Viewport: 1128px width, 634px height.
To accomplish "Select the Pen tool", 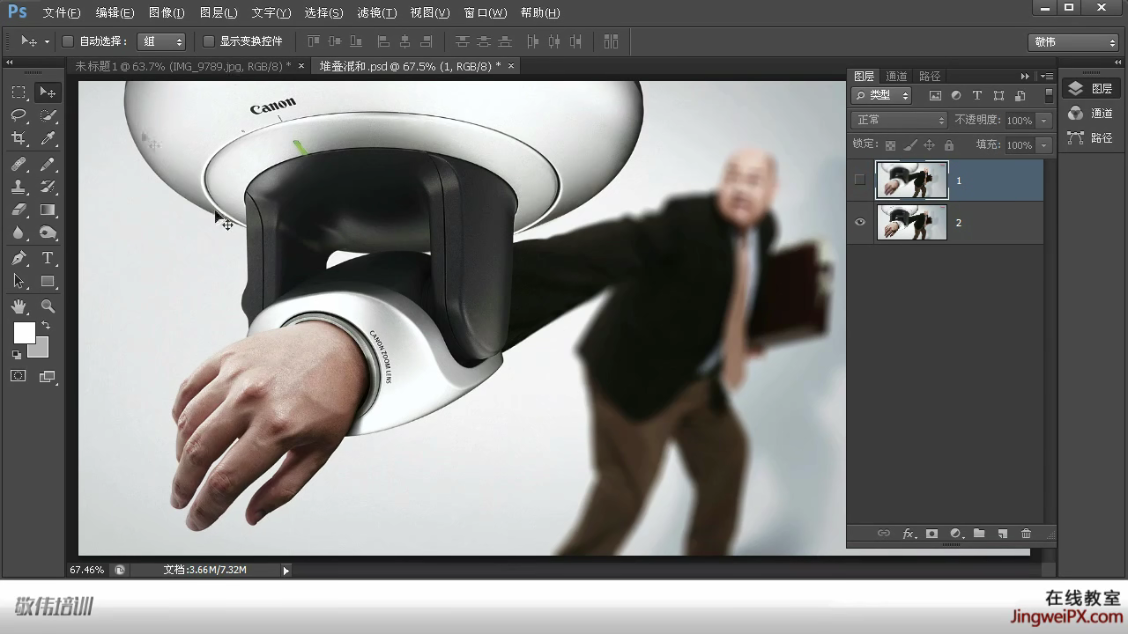I will (x=19, y=258).
